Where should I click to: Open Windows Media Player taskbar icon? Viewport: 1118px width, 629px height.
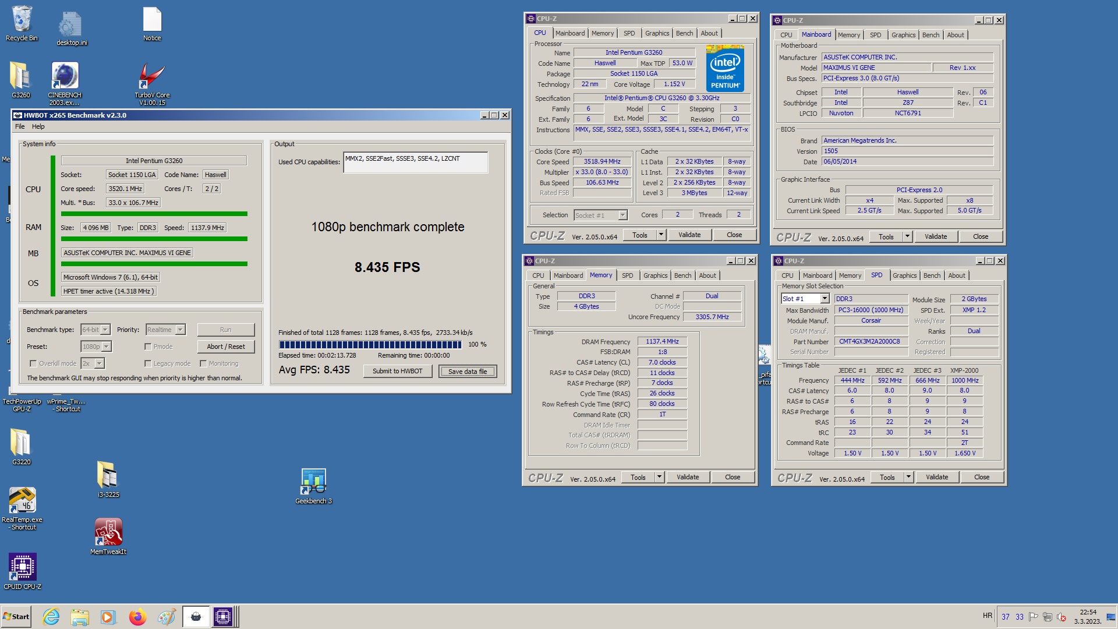click(x=108, y=617)
